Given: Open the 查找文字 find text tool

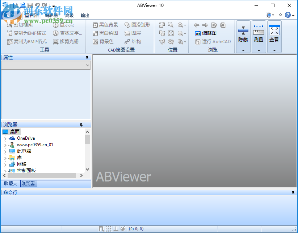Looking at the screenshot, I should click(69, 33).
